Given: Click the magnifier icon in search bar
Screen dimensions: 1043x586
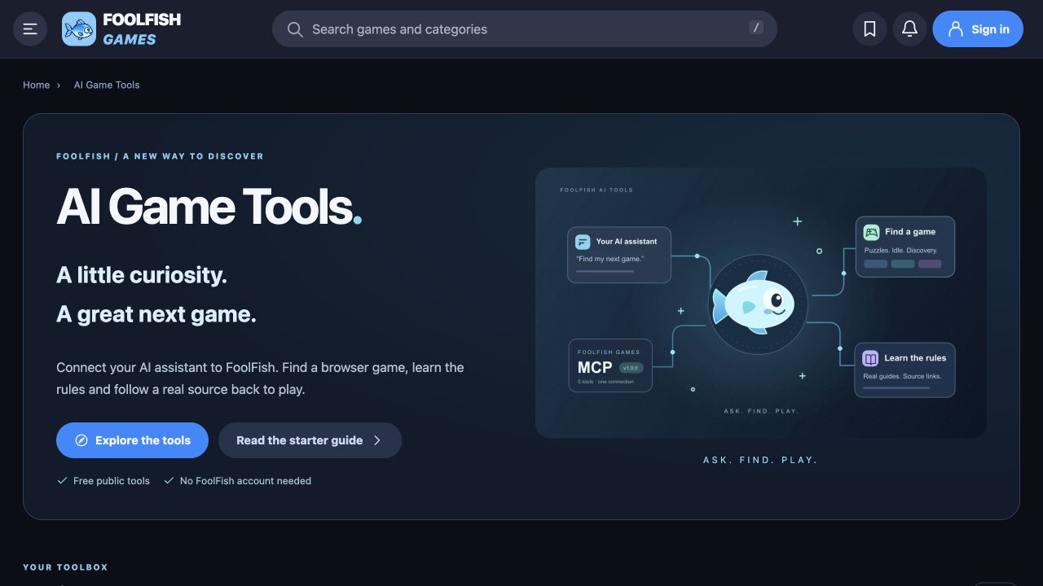Looking at the screenshot, I should tap(295, 29).
